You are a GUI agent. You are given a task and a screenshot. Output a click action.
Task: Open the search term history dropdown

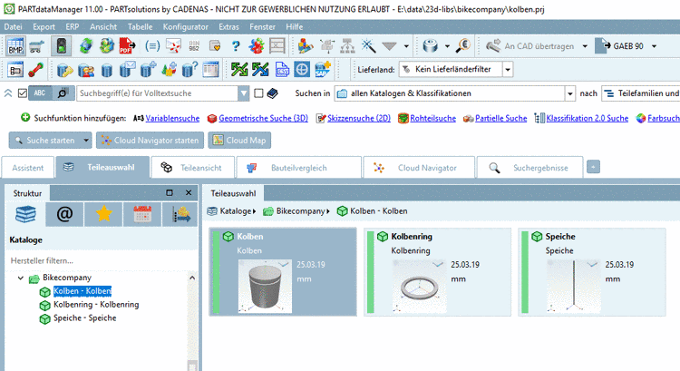coord(244,93)
